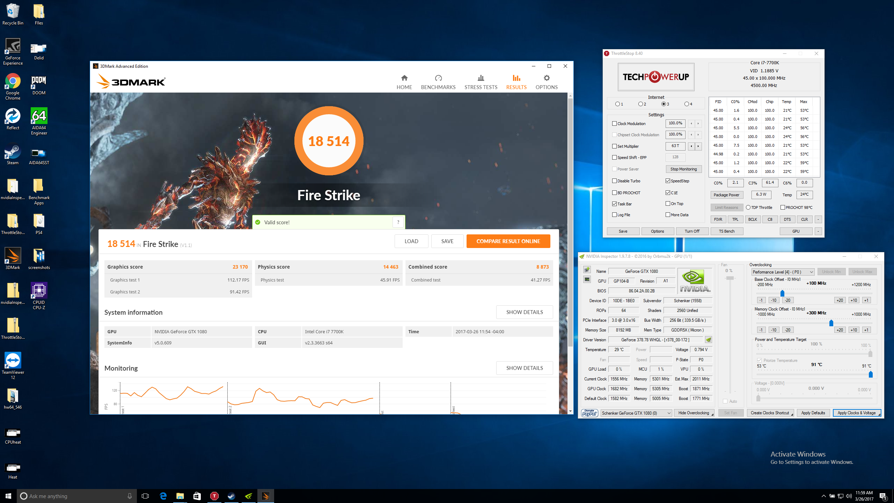Open the BENCHMARKS tab in 3DMark
Viewport: 894px width, 503px height.
click(438, 82)
